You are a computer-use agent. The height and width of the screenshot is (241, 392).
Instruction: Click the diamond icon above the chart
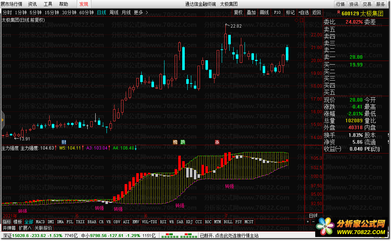click(x=296, y=20)
